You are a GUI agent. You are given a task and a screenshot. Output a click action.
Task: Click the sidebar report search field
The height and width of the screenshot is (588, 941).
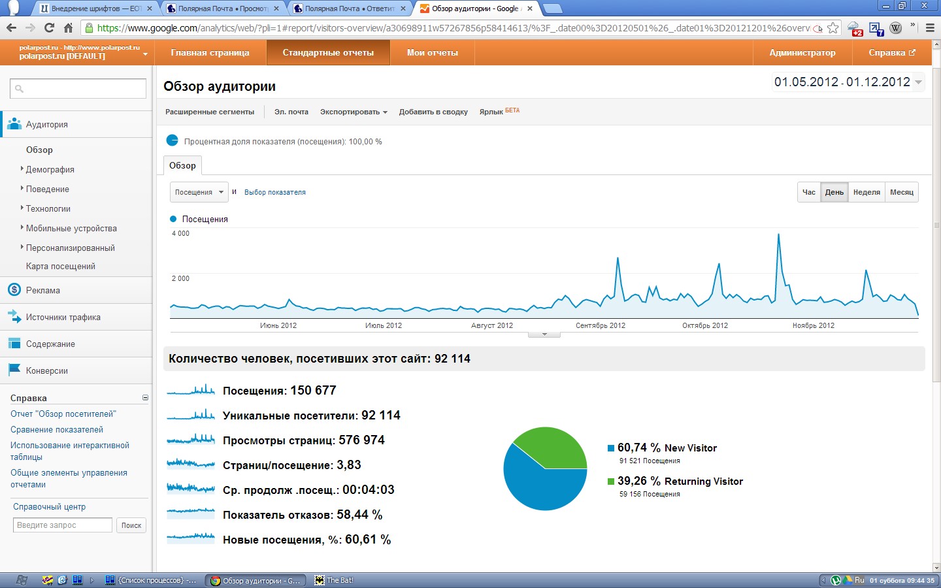coord(78,89)
